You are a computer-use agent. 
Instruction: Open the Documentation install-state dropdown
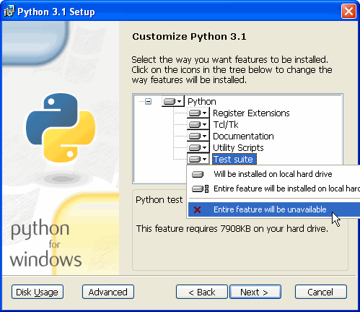(x=198, y=136)
